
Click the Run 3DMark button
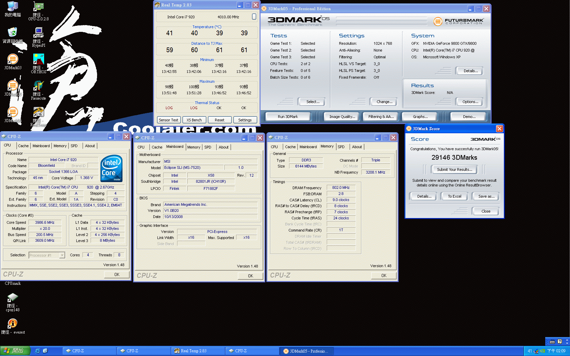(288, 117)
